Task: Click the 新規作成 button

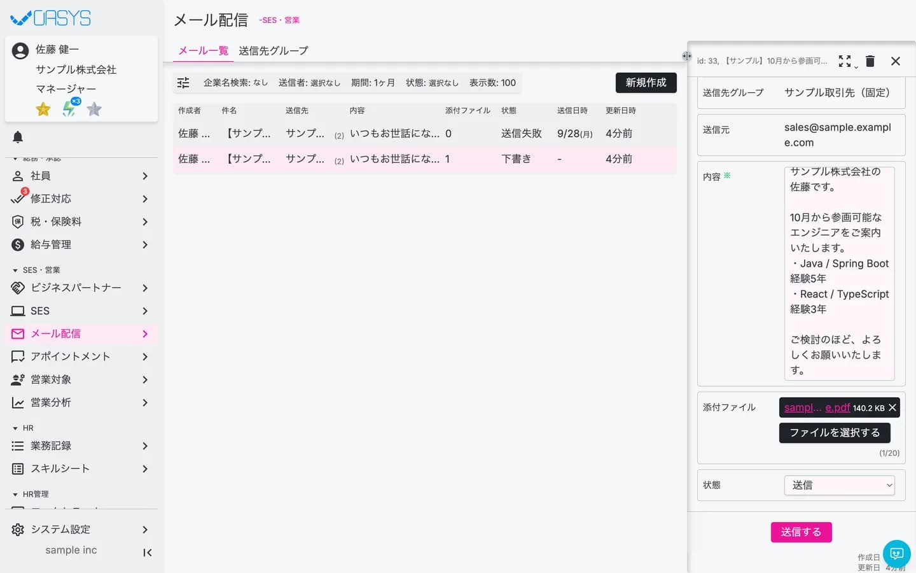Action: (646, 83)
